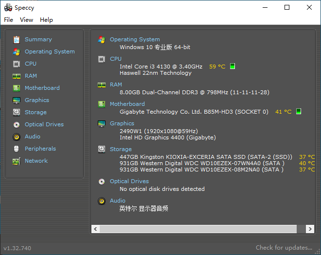
Task: Click the Motherboard icon in sidebar
Action: [17, 88]
